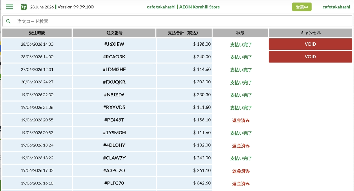Click the 注文番号 column header
Screen dimensions: 354x191
[114, 33]
